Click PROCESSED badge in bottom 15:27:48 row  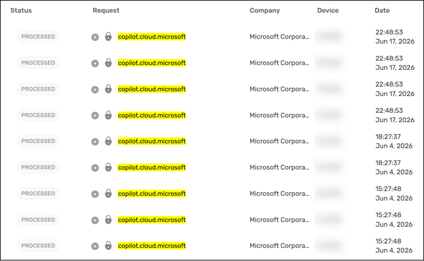38,246
